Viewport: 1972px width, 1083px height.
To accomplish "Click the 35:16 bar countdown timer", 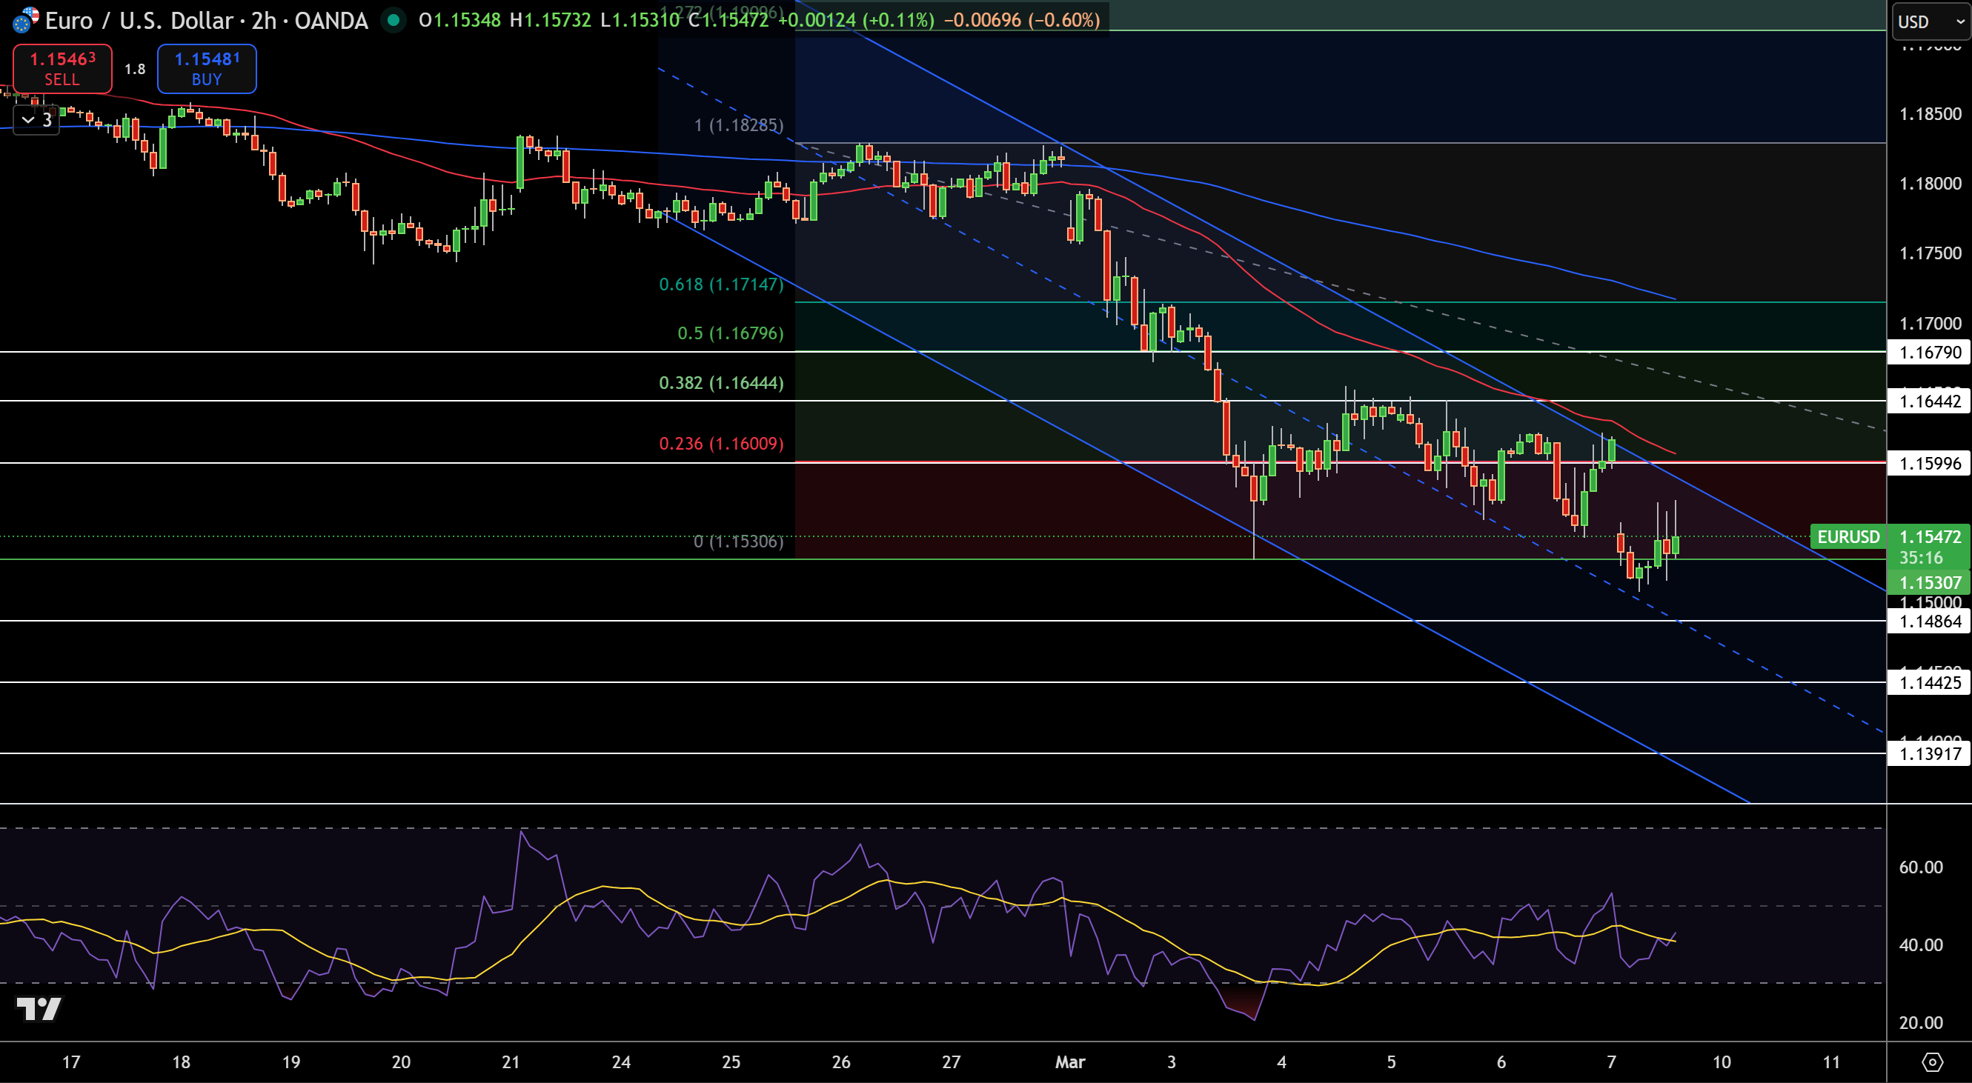I will 1921,558.
